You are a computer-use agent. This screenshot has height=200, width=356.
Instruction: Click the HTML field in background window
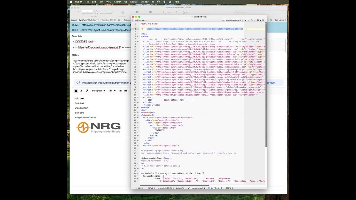click(102, 67)
